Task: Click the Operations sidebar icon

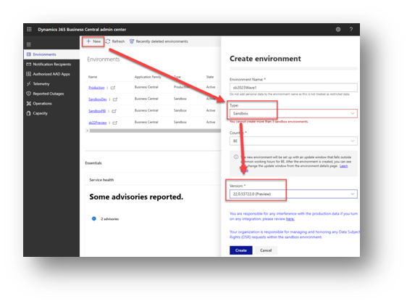Action: (28, 104)
